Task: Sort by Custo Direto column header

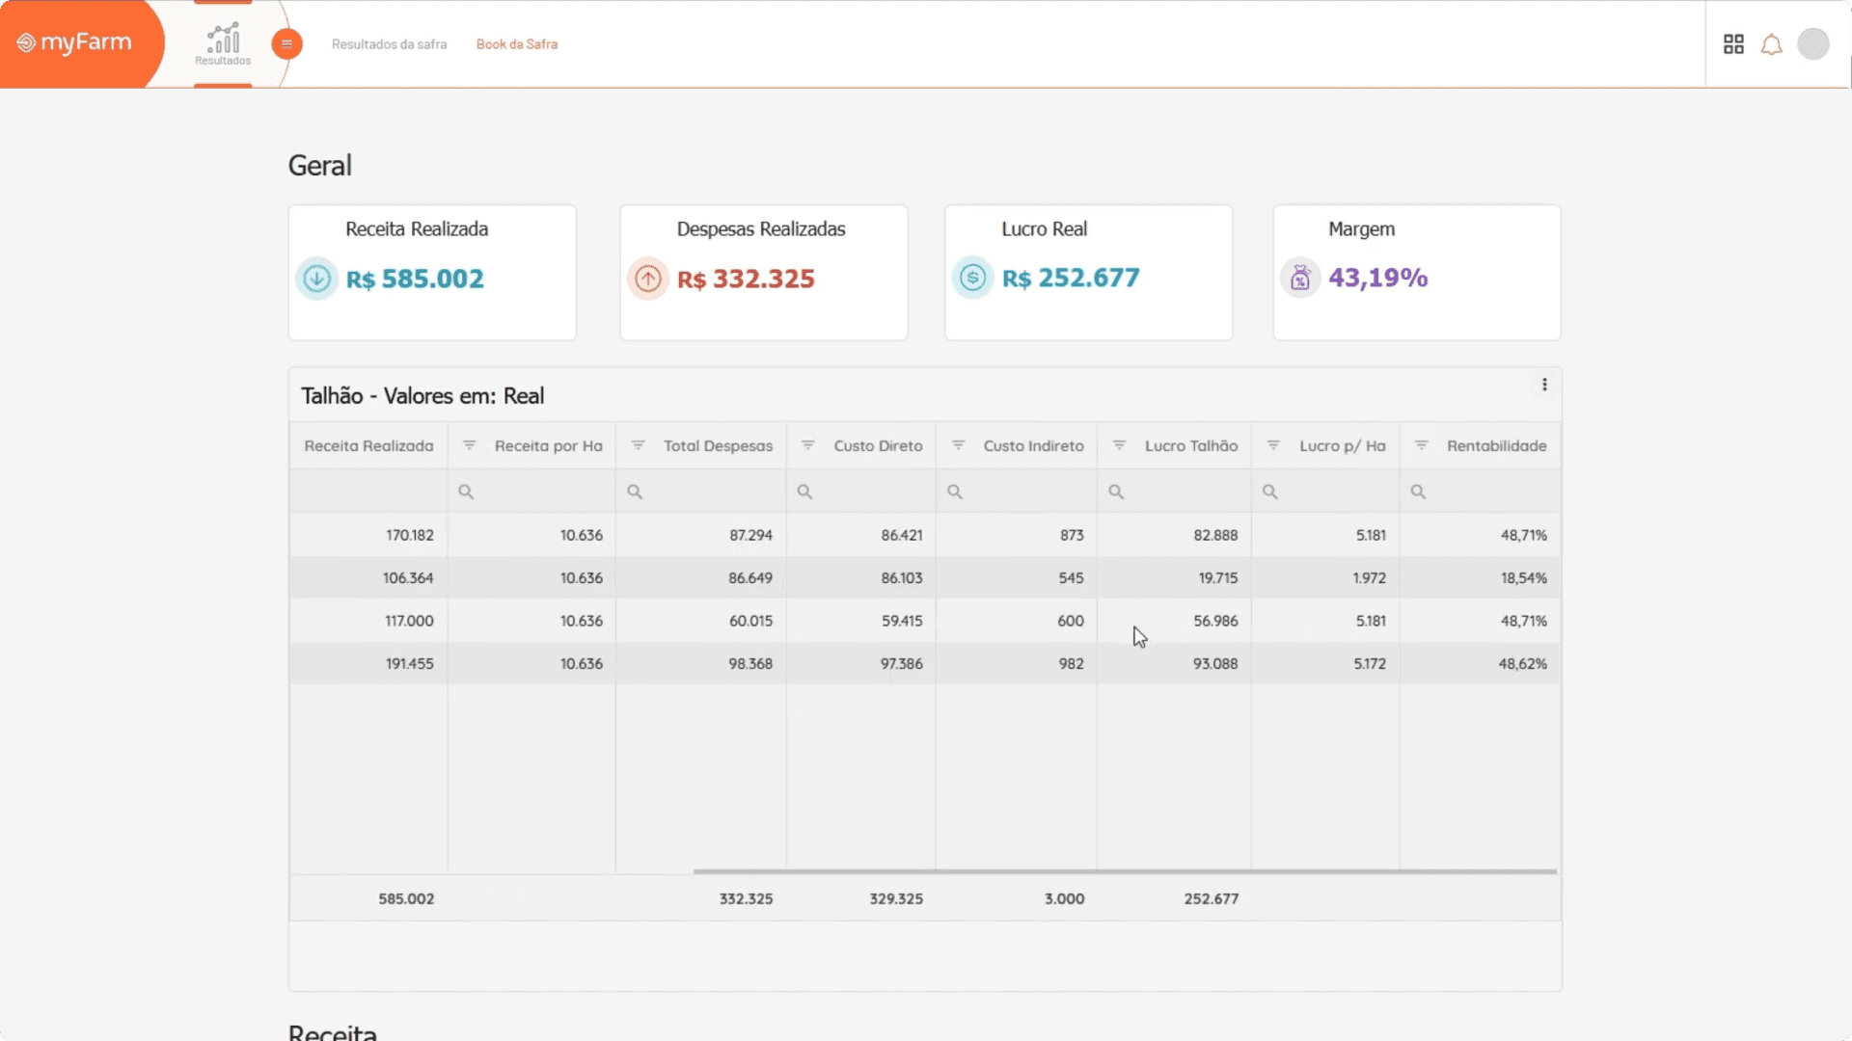Action: [878, 446]
